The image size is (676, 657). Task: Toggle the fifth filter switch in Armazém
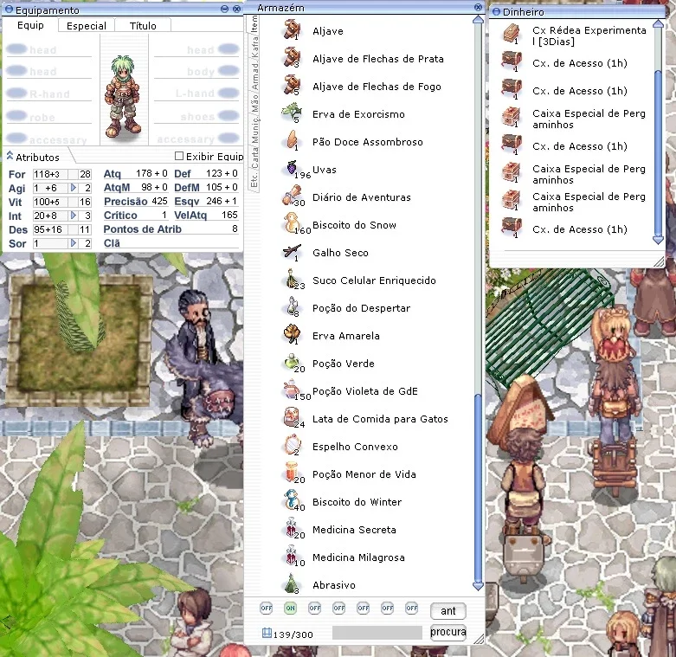[363, 608]
